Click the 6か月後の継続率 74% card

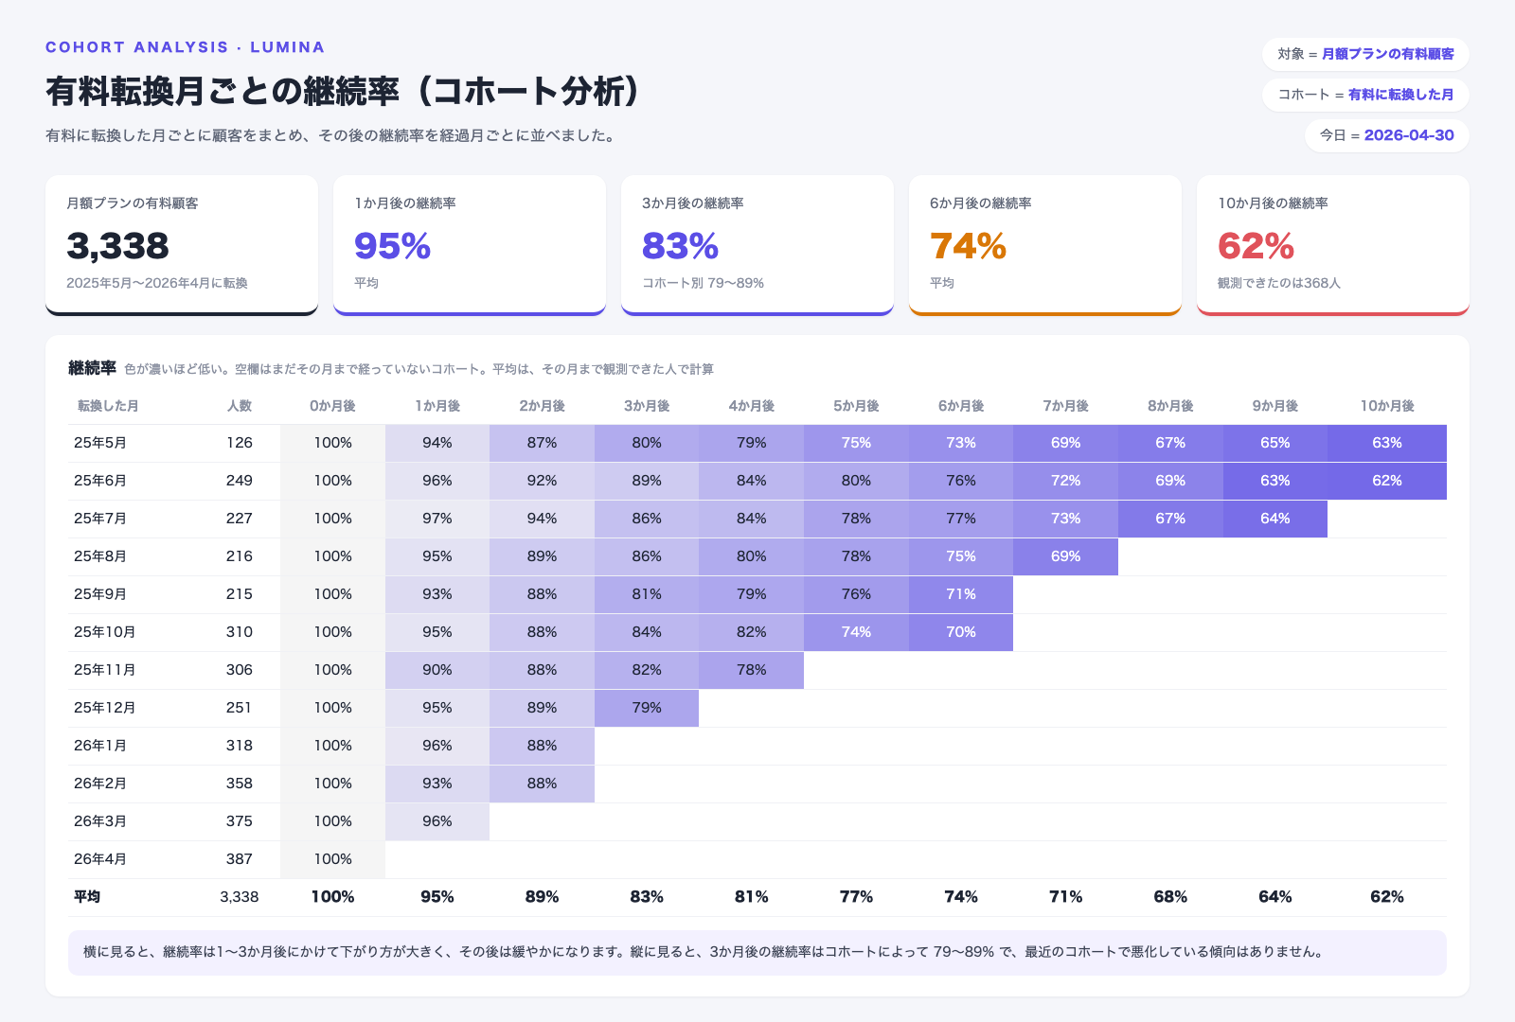coord(1045,245)
